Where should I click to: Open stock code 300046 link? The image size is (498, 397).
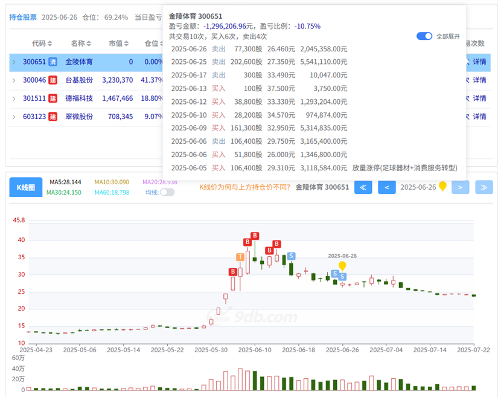(34, 80)
